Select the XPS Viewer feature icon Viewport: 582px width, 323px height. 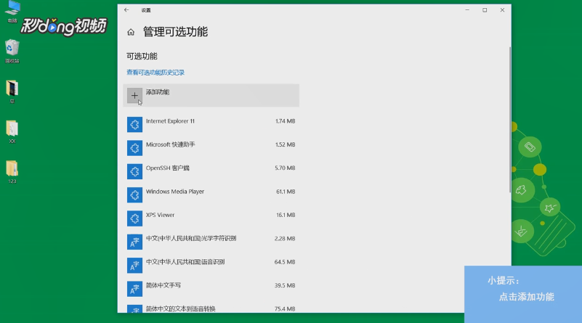click(134, 218)
